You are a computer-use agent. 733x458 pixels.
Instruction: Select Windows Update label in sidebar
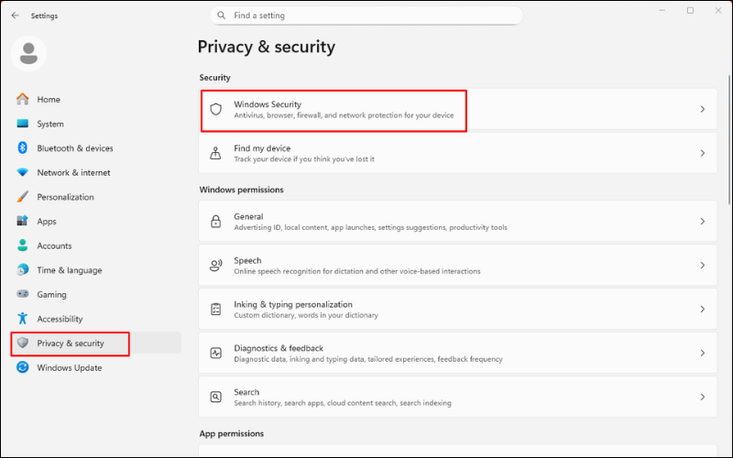[70, 367]
